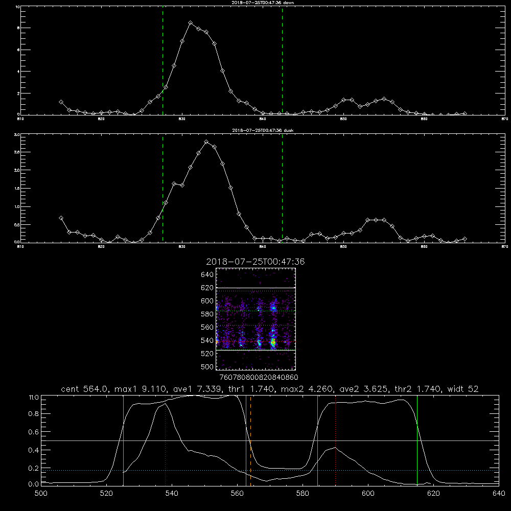Click the 640 label on bottom plot x-axis
This screenshot has width=511, height=511.
click(499, 493)
